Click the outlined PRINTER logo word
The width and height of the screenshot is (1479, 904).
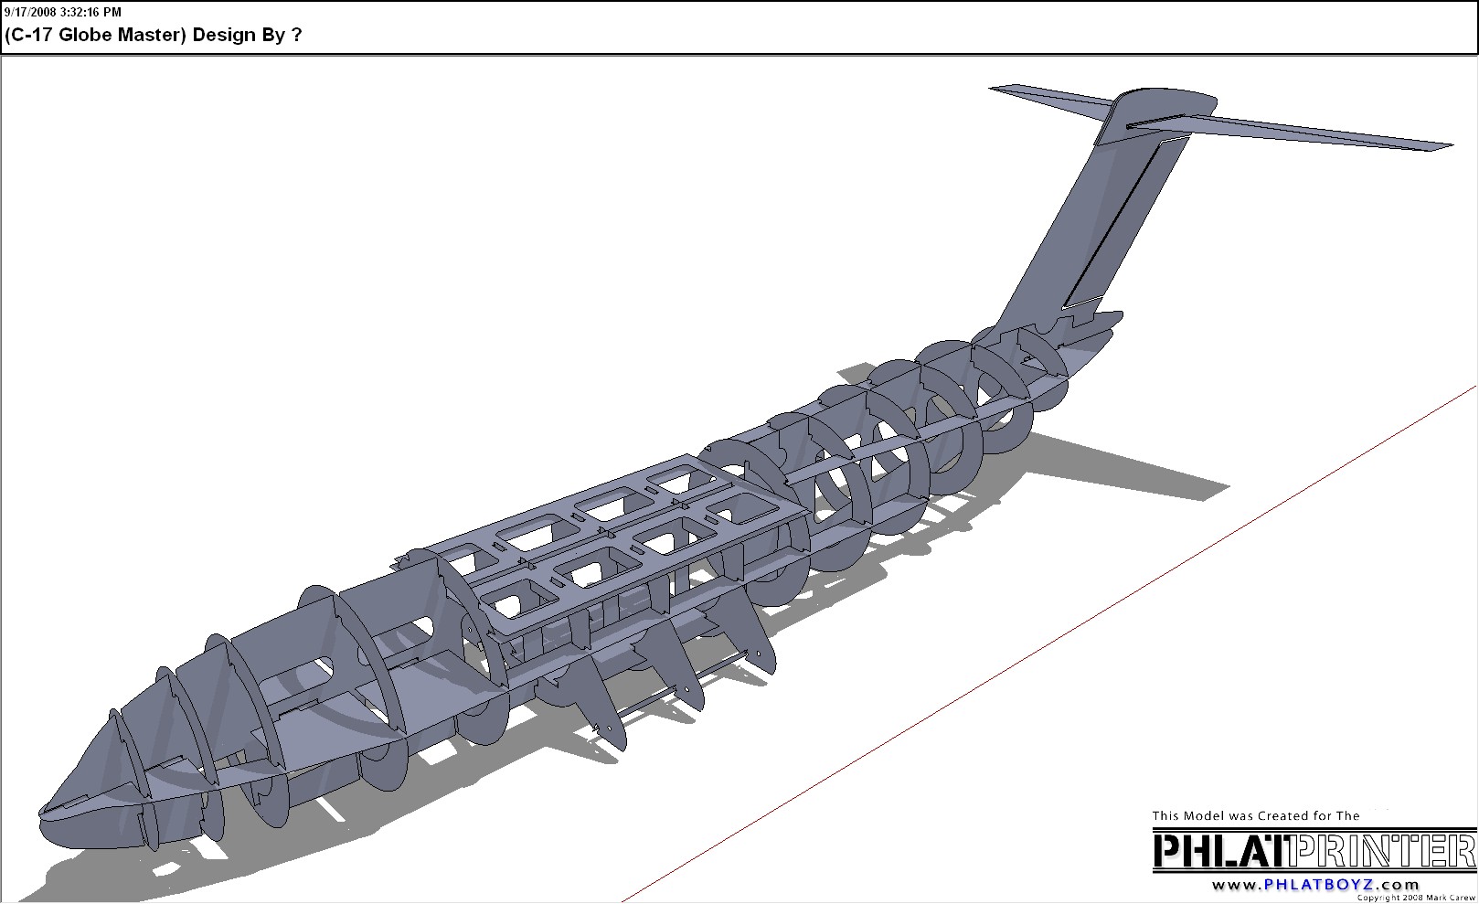point(1382,851)
